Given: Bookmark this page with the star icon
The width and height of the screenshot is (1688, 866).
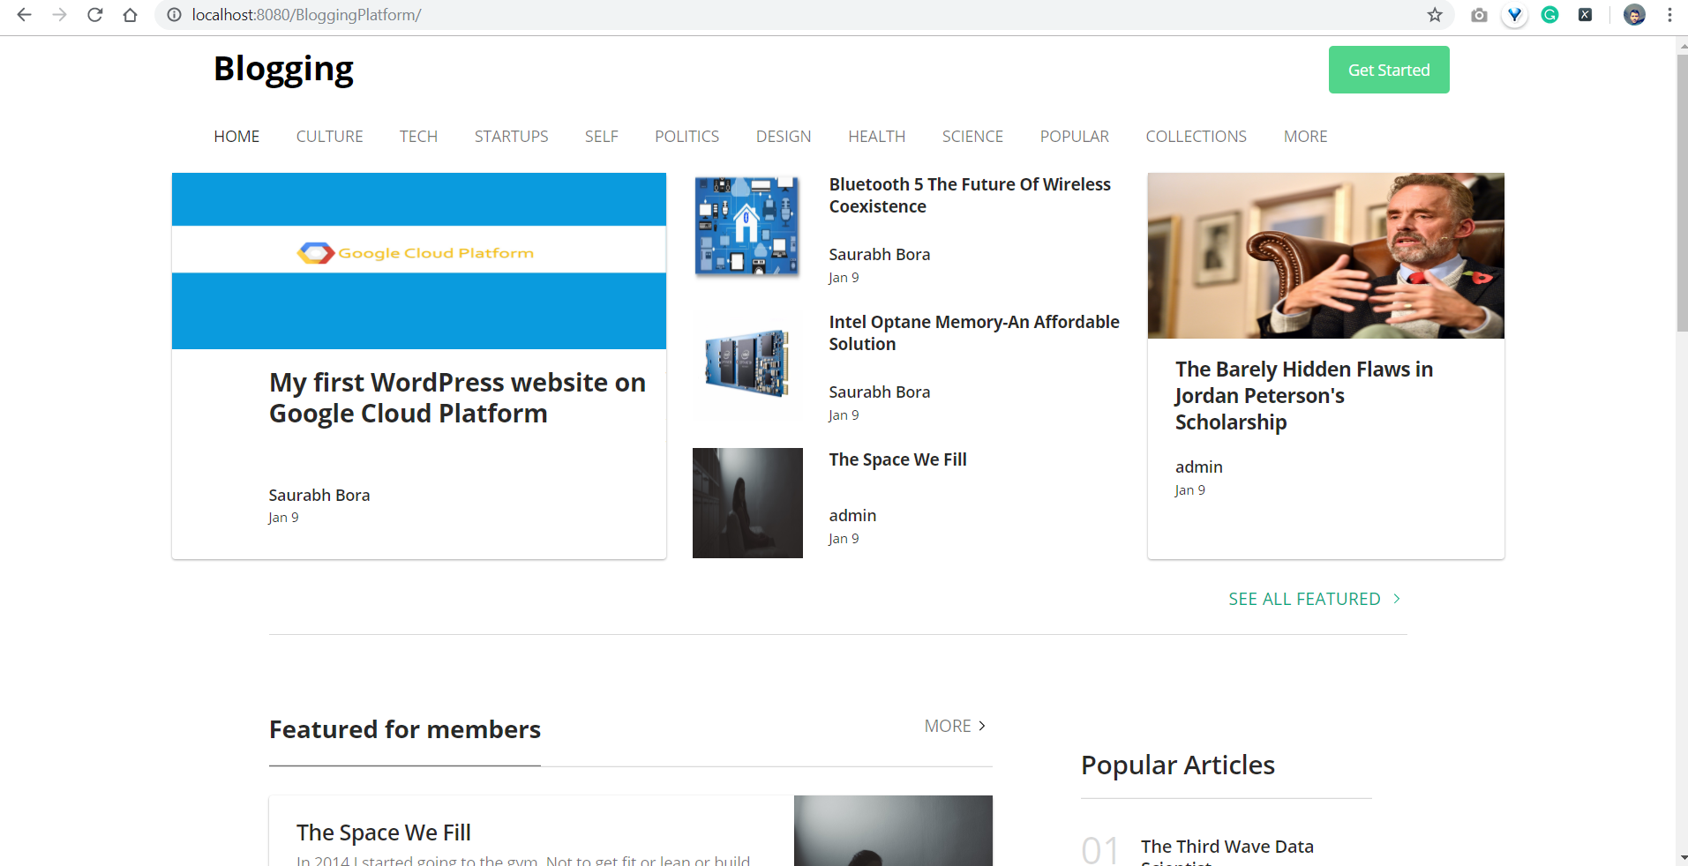Looking at the screenshot, I should [x=1435, y=15].
